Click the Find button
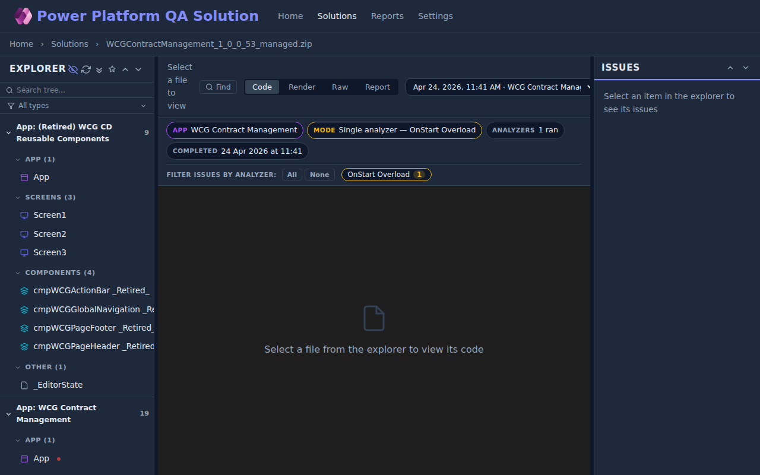Viewport: 760px width, 475px height. click(x=218, y=87)
